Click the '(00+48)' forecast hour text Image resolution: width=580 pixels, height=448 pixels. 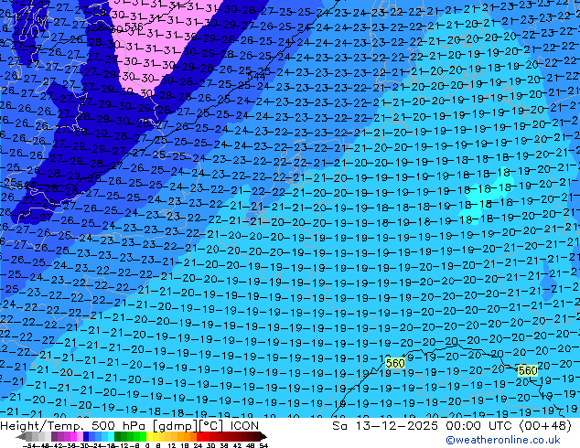pyautogui.click(x=545, y=426)
